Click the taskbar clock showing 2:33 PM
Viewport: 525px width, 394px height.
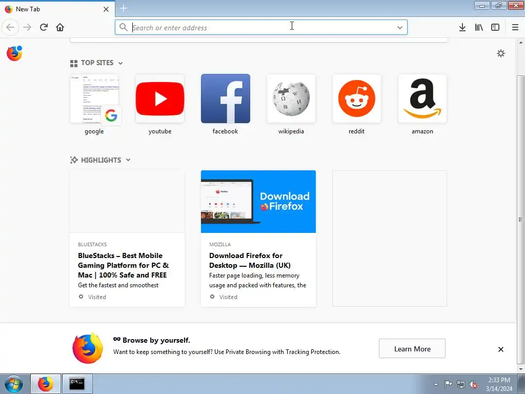point(499,384)
